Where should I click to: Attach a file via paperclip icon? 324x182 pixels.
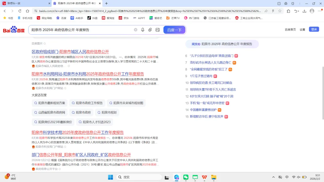(150, 30)
